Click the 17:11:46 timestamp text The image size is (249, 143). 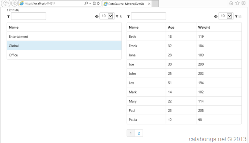tap(13, 10)
